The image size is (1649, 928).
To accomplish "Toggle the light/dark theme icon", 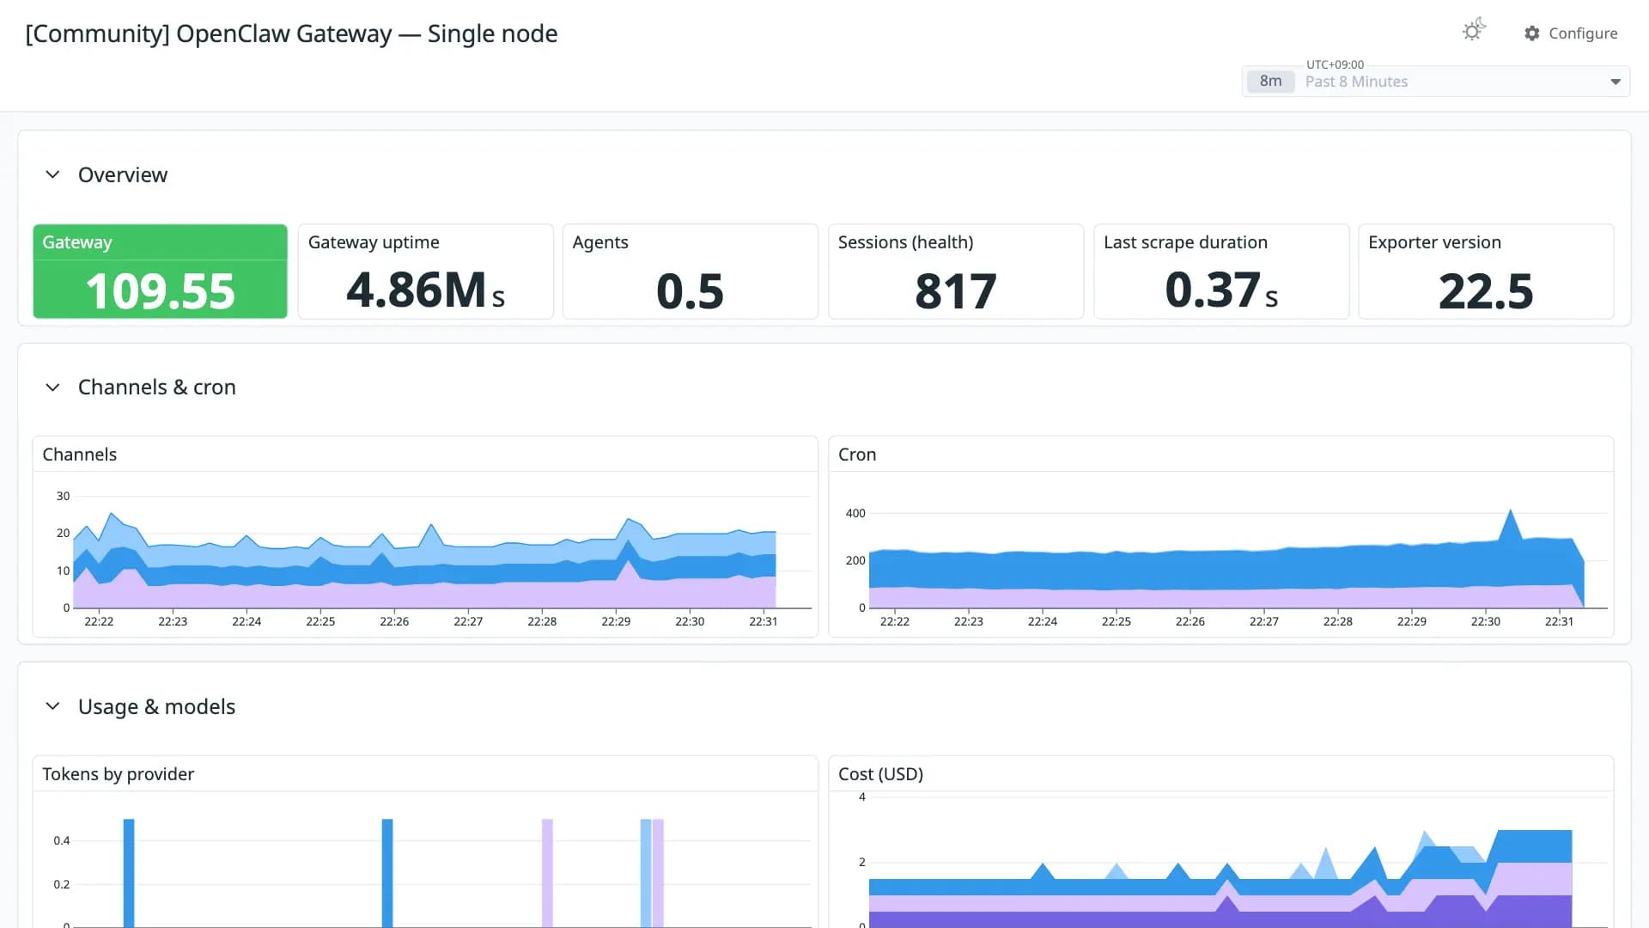I will pyautogui.click(x=1474, y=31).
